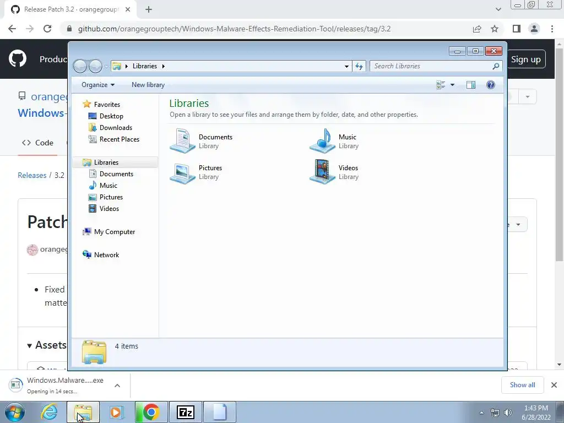
Task: Open address bar previous locations dropdown
Action: [346, 66]
